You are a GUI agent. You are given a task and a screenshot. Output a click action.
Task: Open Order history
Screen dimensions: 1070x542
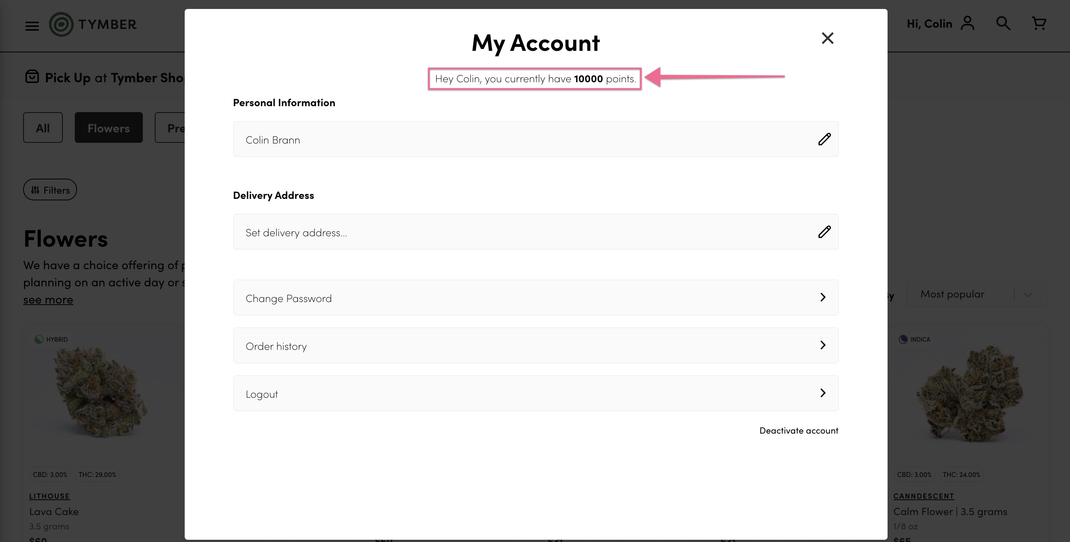tap(536, 345)
